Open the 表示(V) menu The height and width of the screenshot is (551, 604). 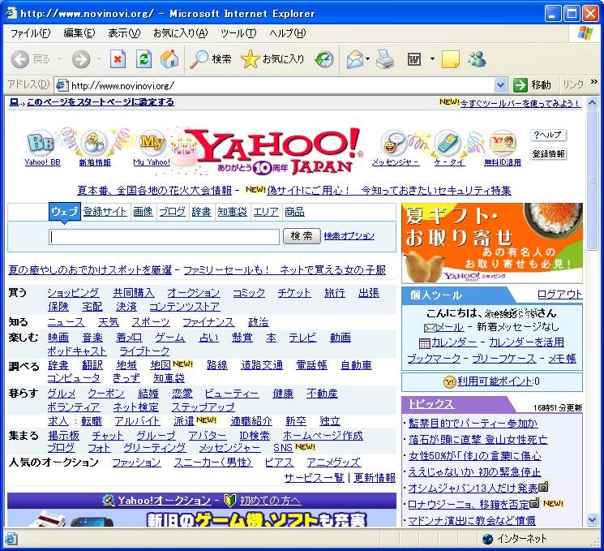coord(124,33)
